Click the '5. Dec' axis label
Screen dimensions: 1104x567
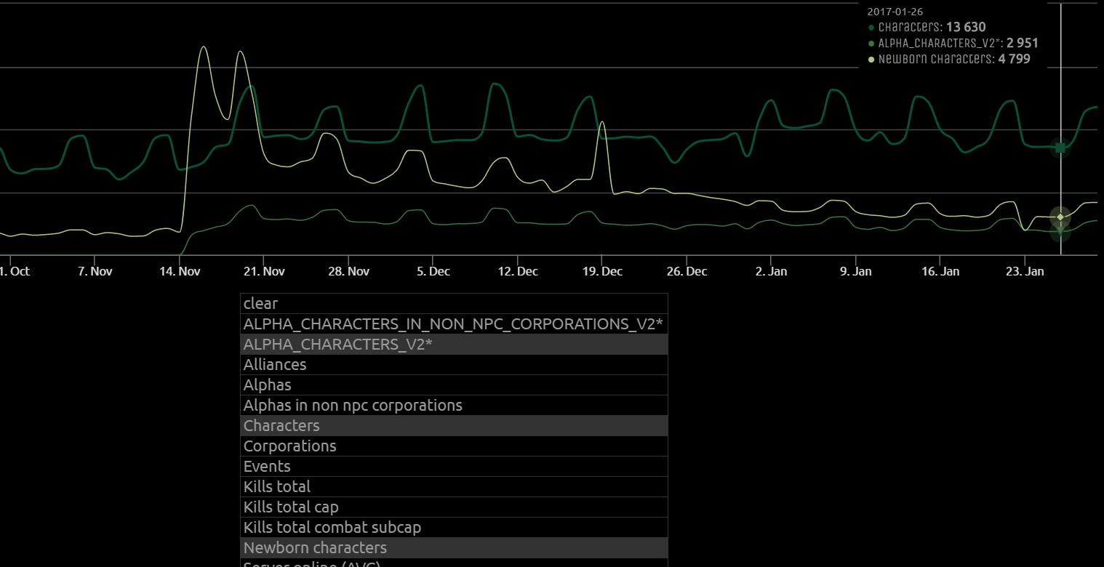pos(433,271)
